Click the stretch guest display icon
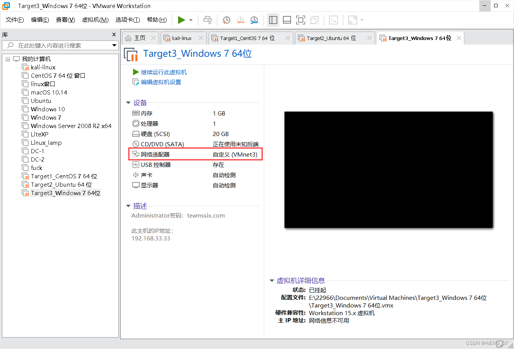514x349 pixels. tap(352, 20)
